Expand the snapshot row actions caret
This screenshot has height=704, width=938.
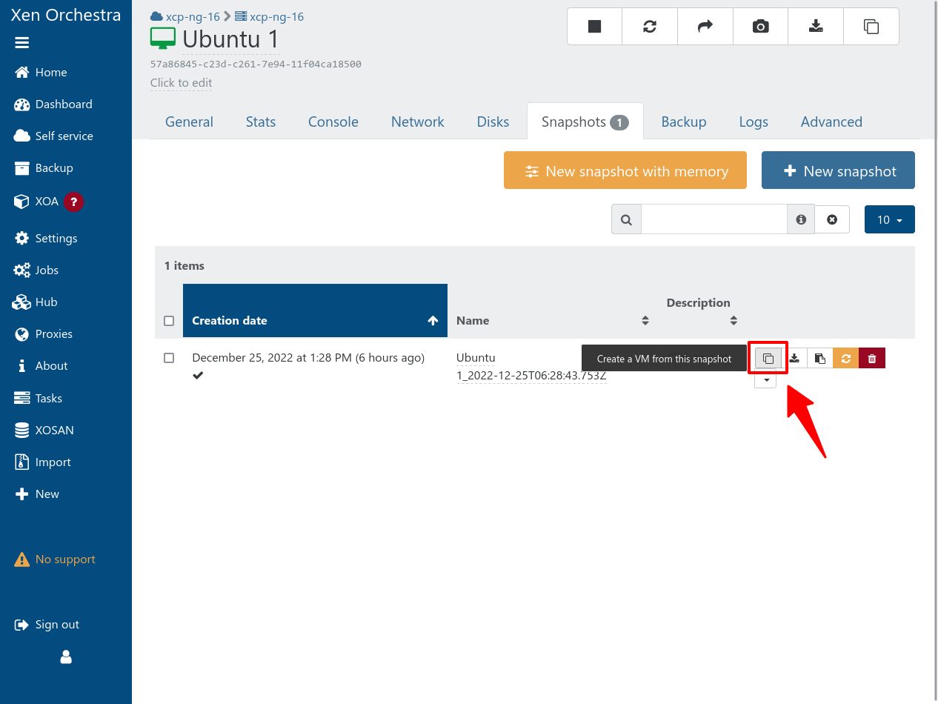click(x=765, y=380)
